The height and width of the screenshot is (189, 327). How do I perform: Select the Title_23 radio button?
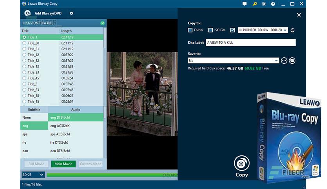[x=24, y=90]
